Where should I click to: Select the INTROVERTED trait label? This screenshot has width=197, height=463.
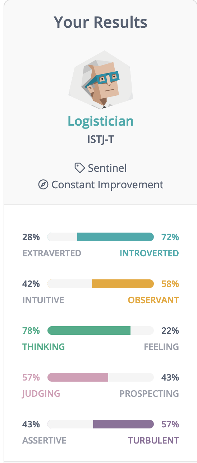click(149, 253)
